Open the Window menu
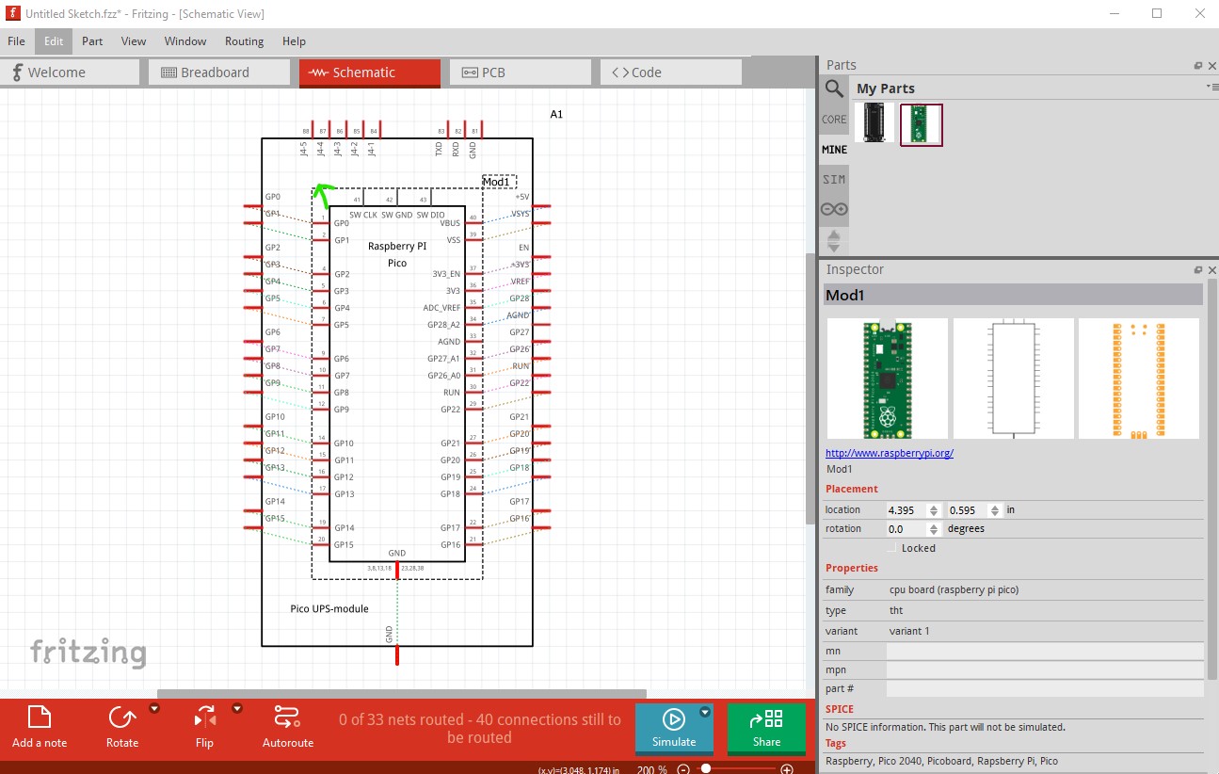This screenshot has height=774, width=1219. point(185,41)
